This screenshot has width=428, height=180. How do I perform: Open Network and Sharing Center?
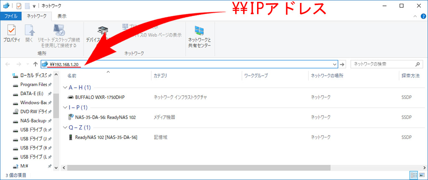pyautogui.click(x=199, y=37)
